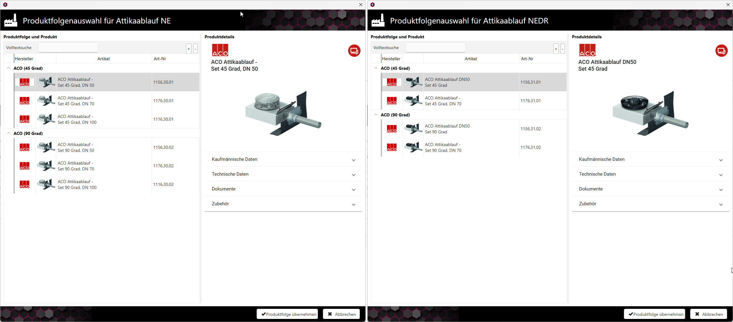Expand Kaufmännische Daten in NEDR window
This screenshot has height=322, width=733.
tap(651, 159)
